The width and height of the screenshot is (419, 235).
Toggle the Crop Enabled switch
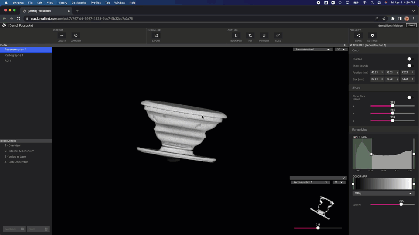(409, 59)
